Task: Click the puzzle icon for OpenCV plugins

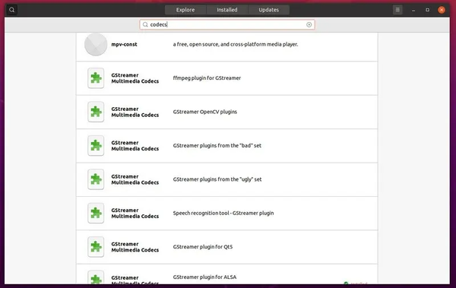Action: [x=96, y=112]
